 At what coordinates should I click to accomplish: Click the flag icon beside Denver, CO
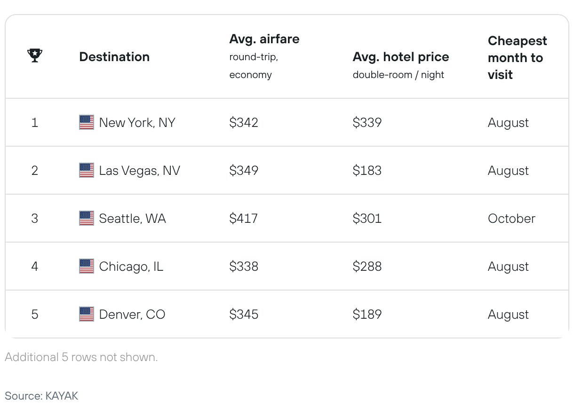click(x=87, y=314)
